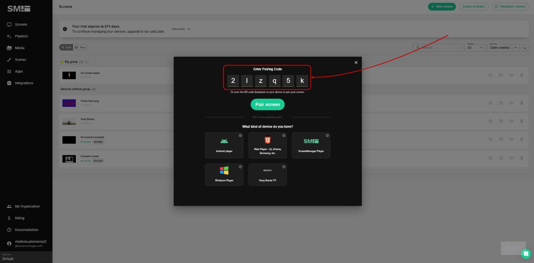Open settings gear for Home Samsung
This screenshot has height=263, width=534.
pyautogui.click(x=490, y=103)
